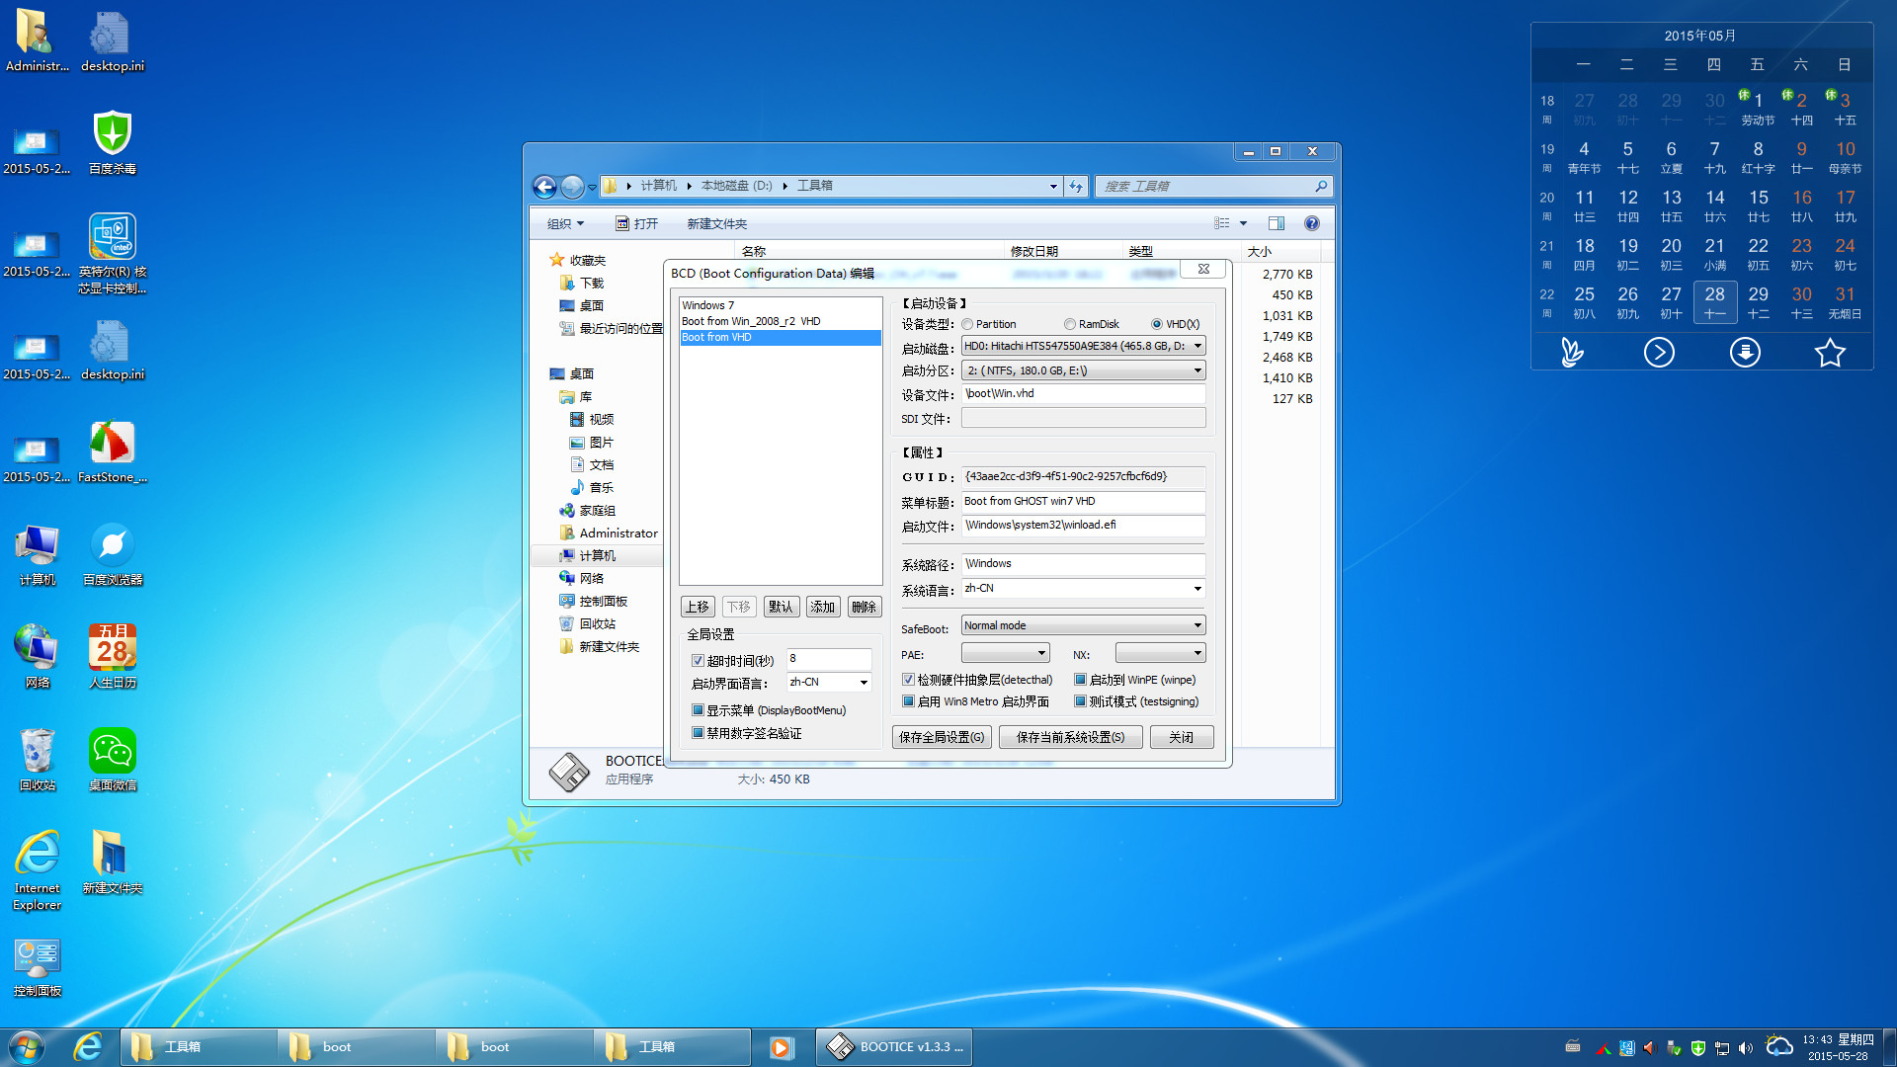
Task: Click the 设备文件 \boot\Win.vhd field
Action: 1083,394
